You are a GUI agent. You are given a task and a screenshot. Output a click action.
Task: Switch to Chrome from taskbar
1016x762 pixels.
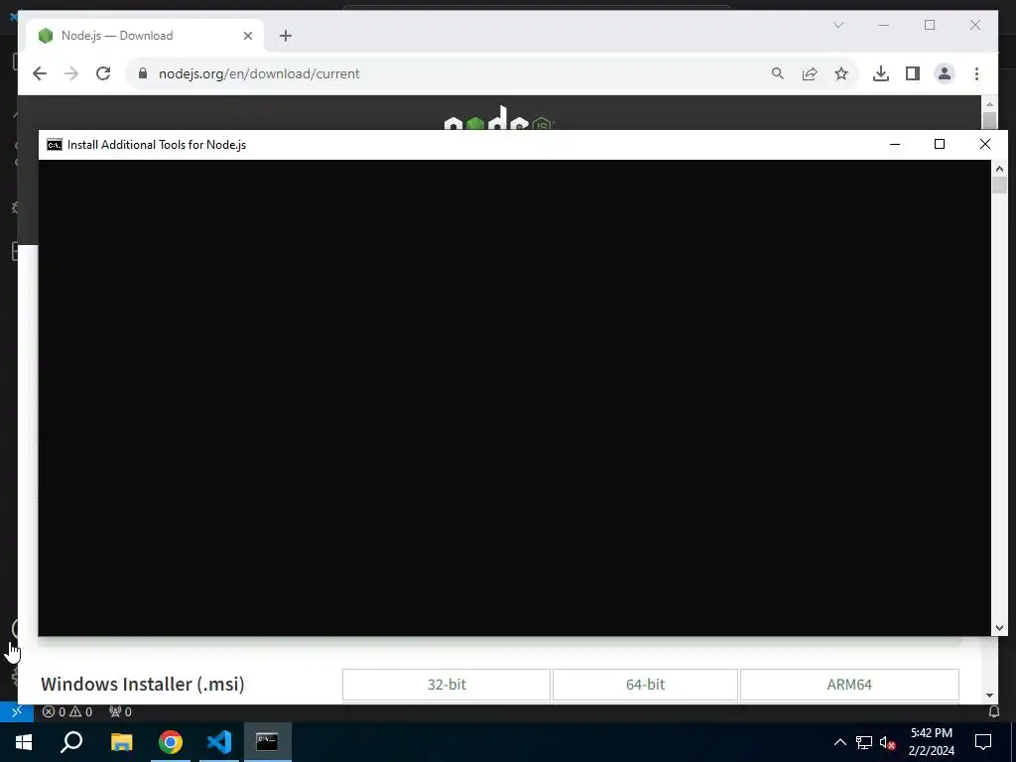[x=171, y=742]
